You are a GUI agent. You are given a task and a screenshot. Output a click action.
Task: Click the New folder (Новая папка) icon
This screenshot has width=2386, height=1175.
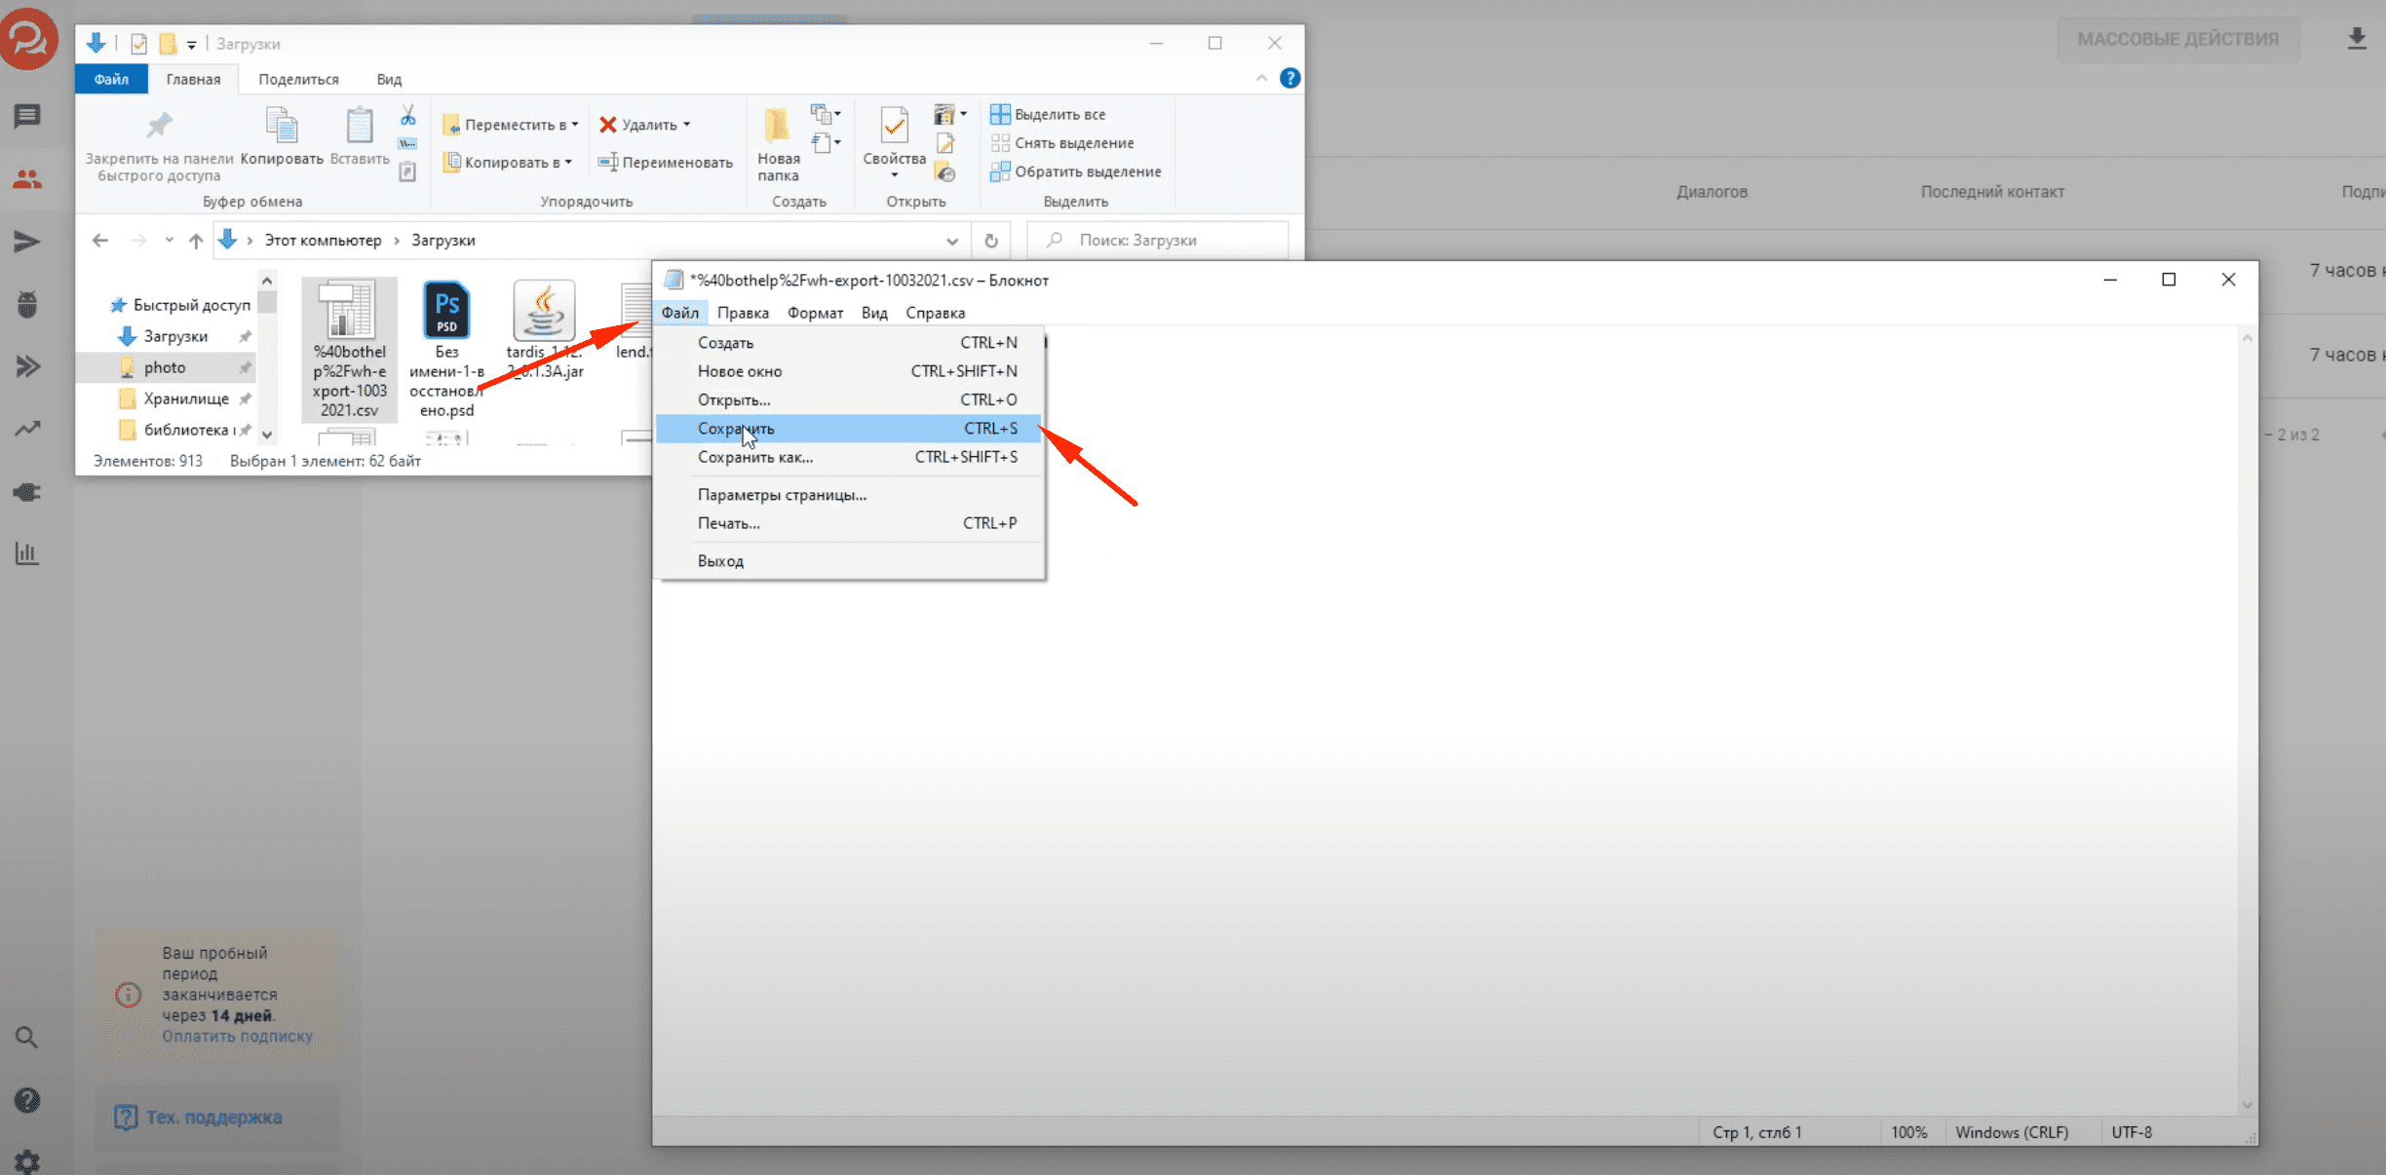777,127
